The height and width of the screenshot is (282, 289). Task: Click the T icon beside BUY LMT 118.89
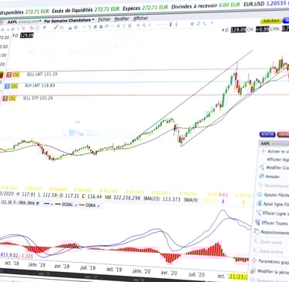(7, 86)
